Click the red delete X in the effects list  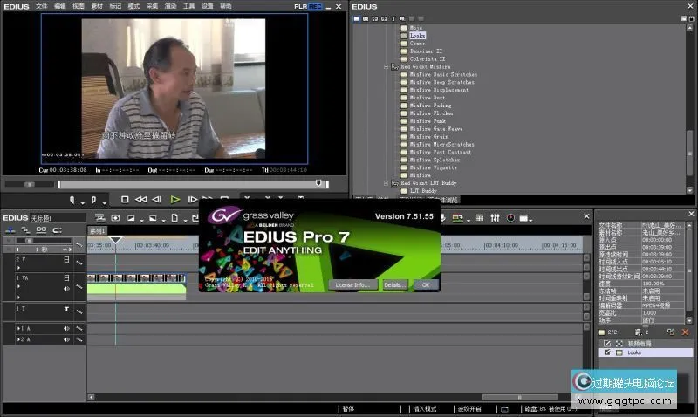(685, 332)
